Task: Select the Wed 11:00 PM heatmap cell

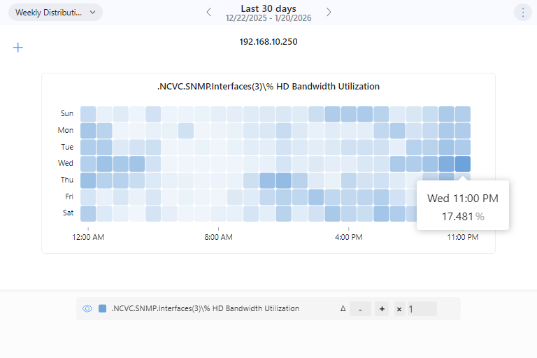Action: click(x=462, y=164)
